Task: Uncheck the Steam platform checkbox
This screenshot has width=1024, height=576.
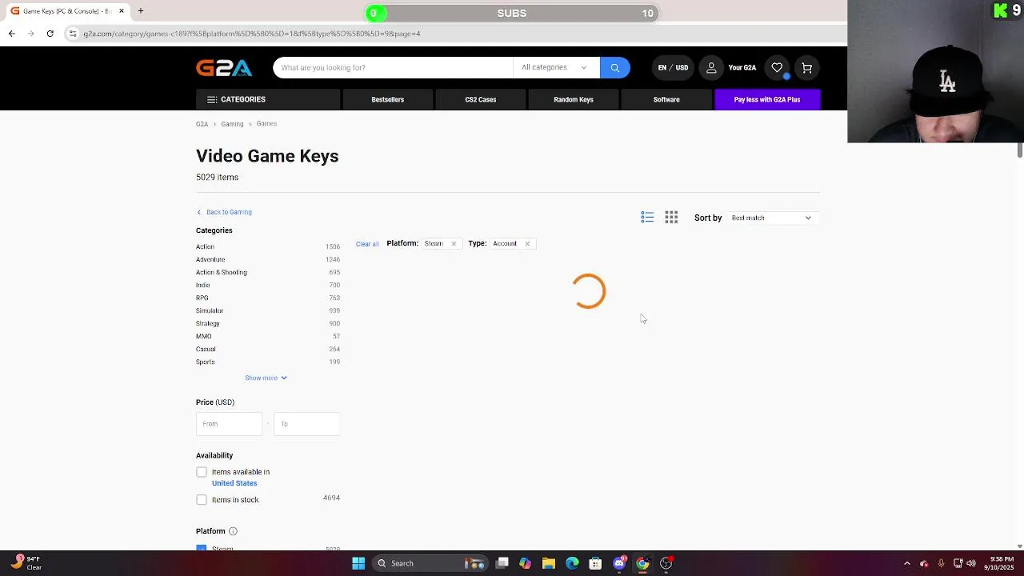Action: [x=202, y=548]
